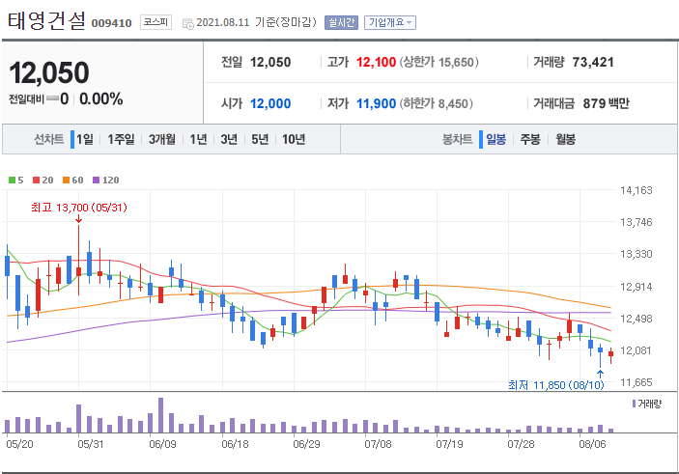Click the current price 12,050 large figure
The height and width of the screenshot is (474, 679).
point(49,72)
